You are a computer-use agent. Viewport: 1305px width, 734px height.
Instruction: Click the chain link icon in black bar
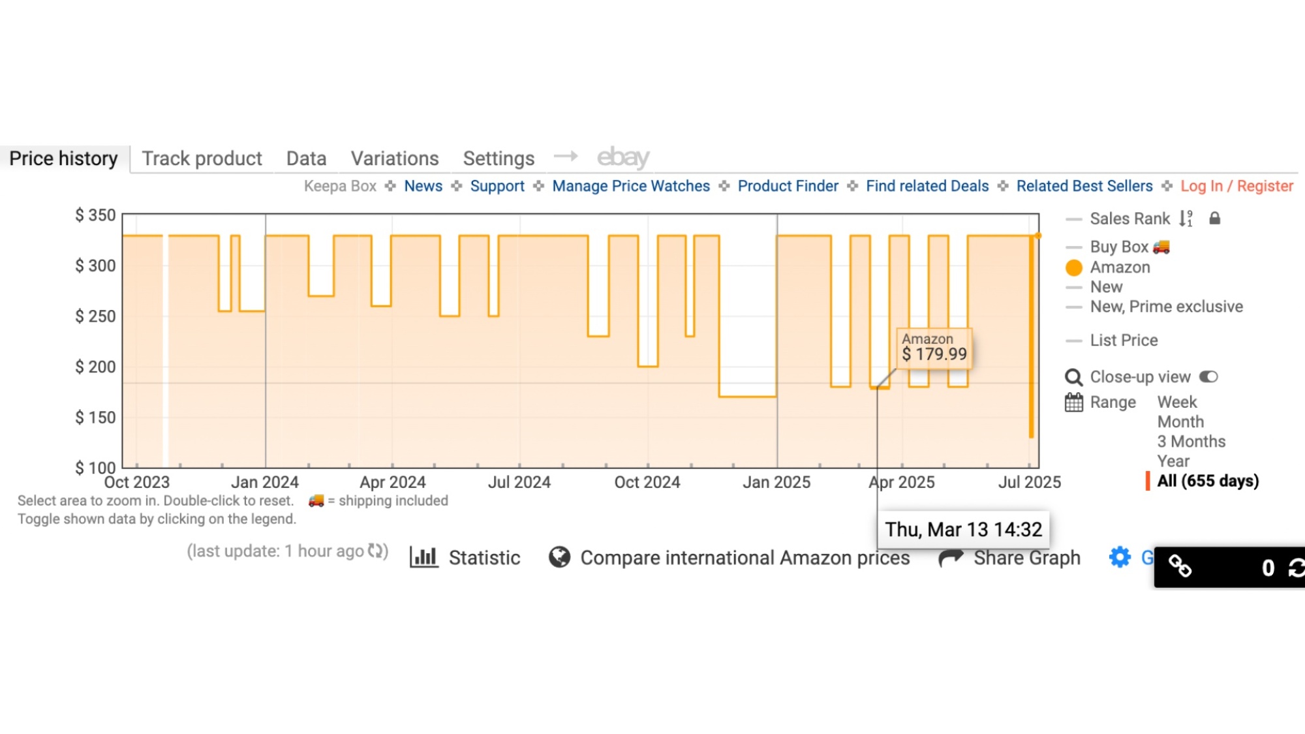point(1180,566)
